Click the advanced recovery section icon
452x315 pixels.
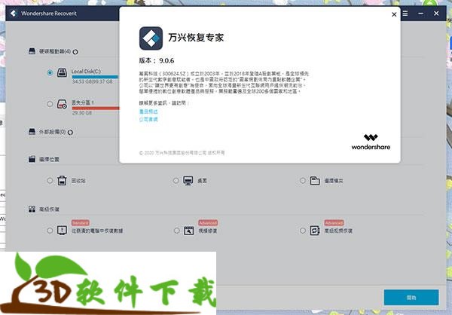coord(32,209)
